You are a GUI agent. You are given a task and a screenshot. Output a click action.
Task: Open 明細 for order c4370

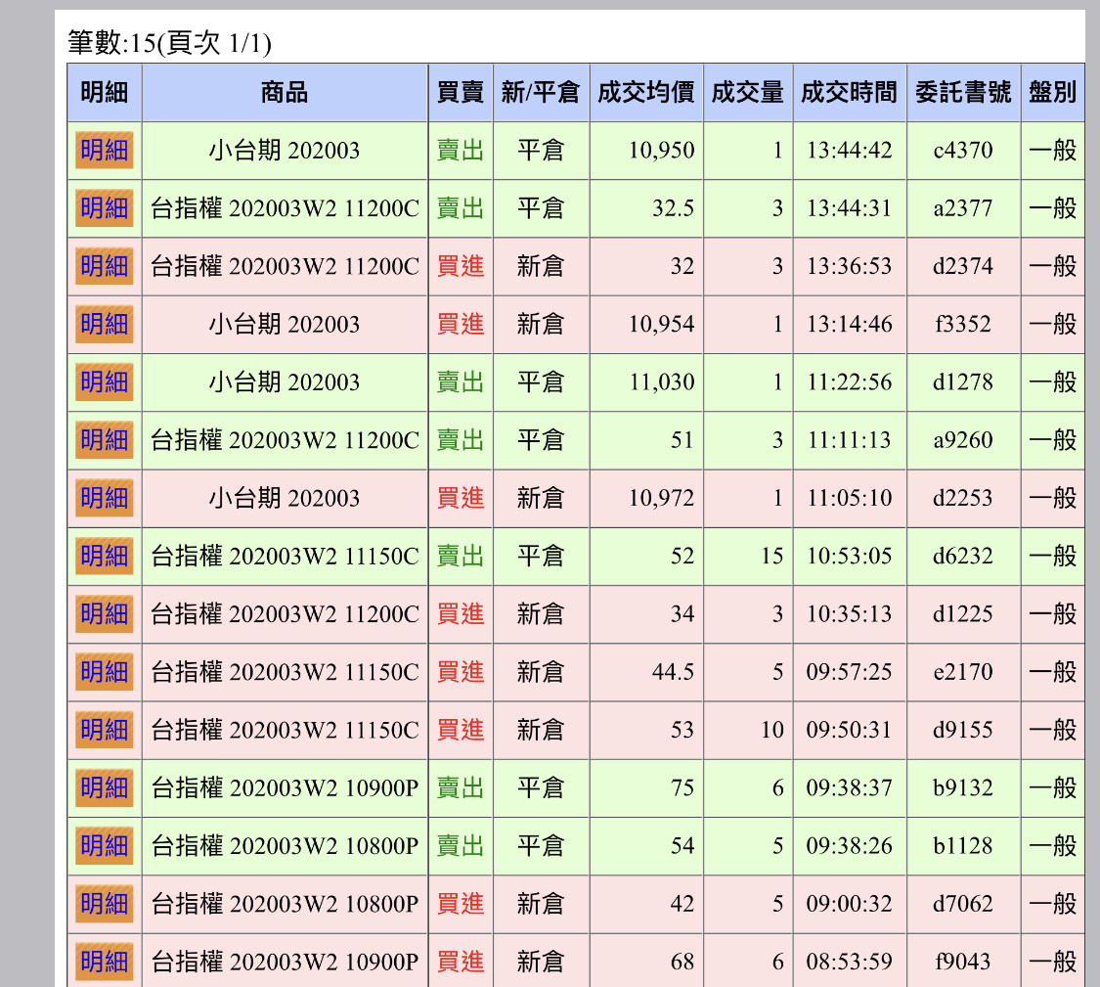click(x=105, y=151)
